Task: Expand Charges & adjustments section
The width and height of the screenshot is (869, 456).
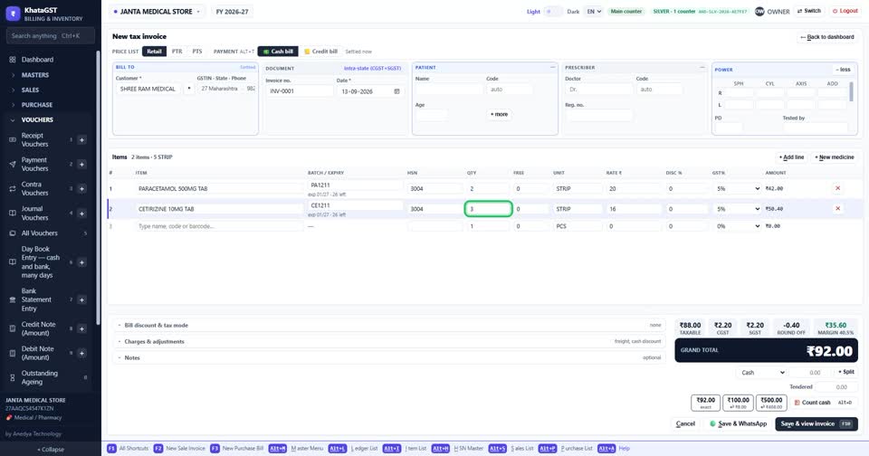Action: (389, 341)
